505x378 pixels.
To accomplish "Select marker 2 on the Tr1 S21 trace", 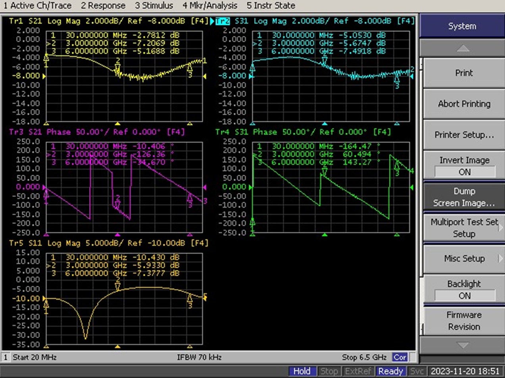I will (x=117, y=69).
